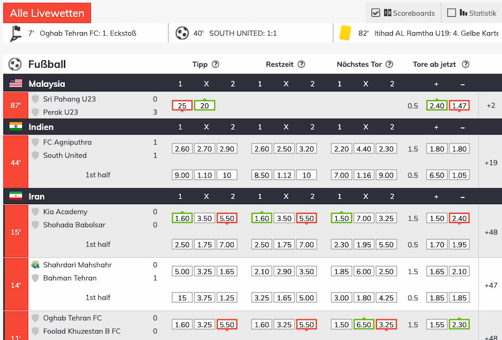Viewport: 502px width, 340px height.
Task: Toggle the Scoreboards checkbox
Action: click(x=376, y=13)
